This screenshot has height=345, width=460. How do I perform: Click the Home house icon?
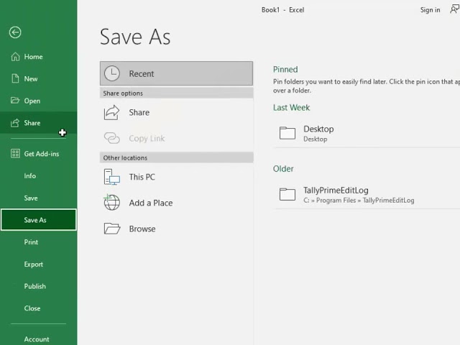15,57
